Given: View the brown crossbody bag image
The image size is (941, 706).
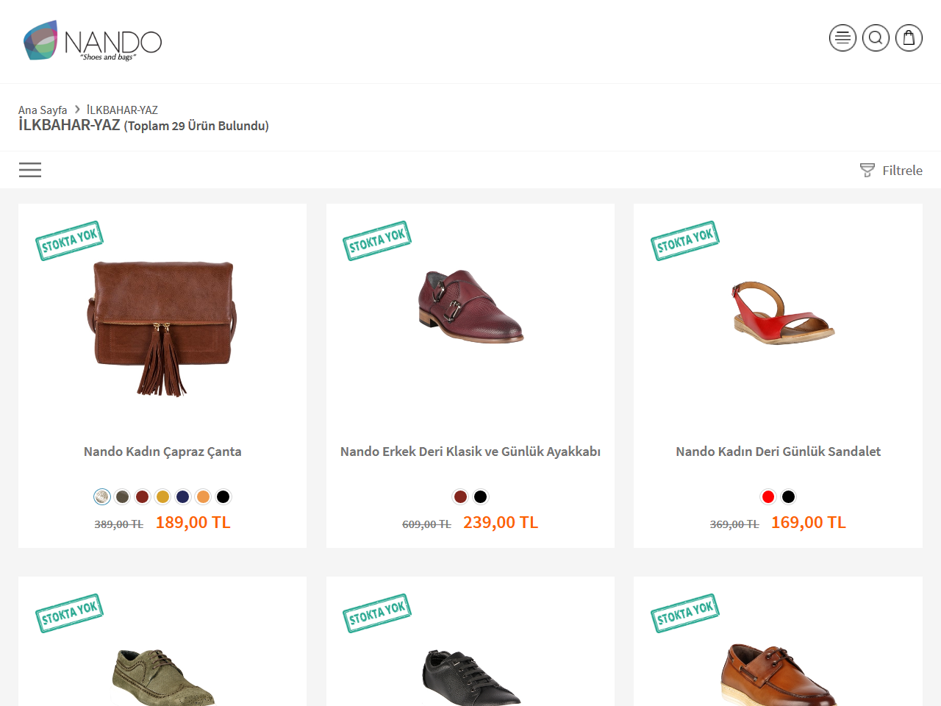Looking at the screenshot, I should [x=162, y=328].
